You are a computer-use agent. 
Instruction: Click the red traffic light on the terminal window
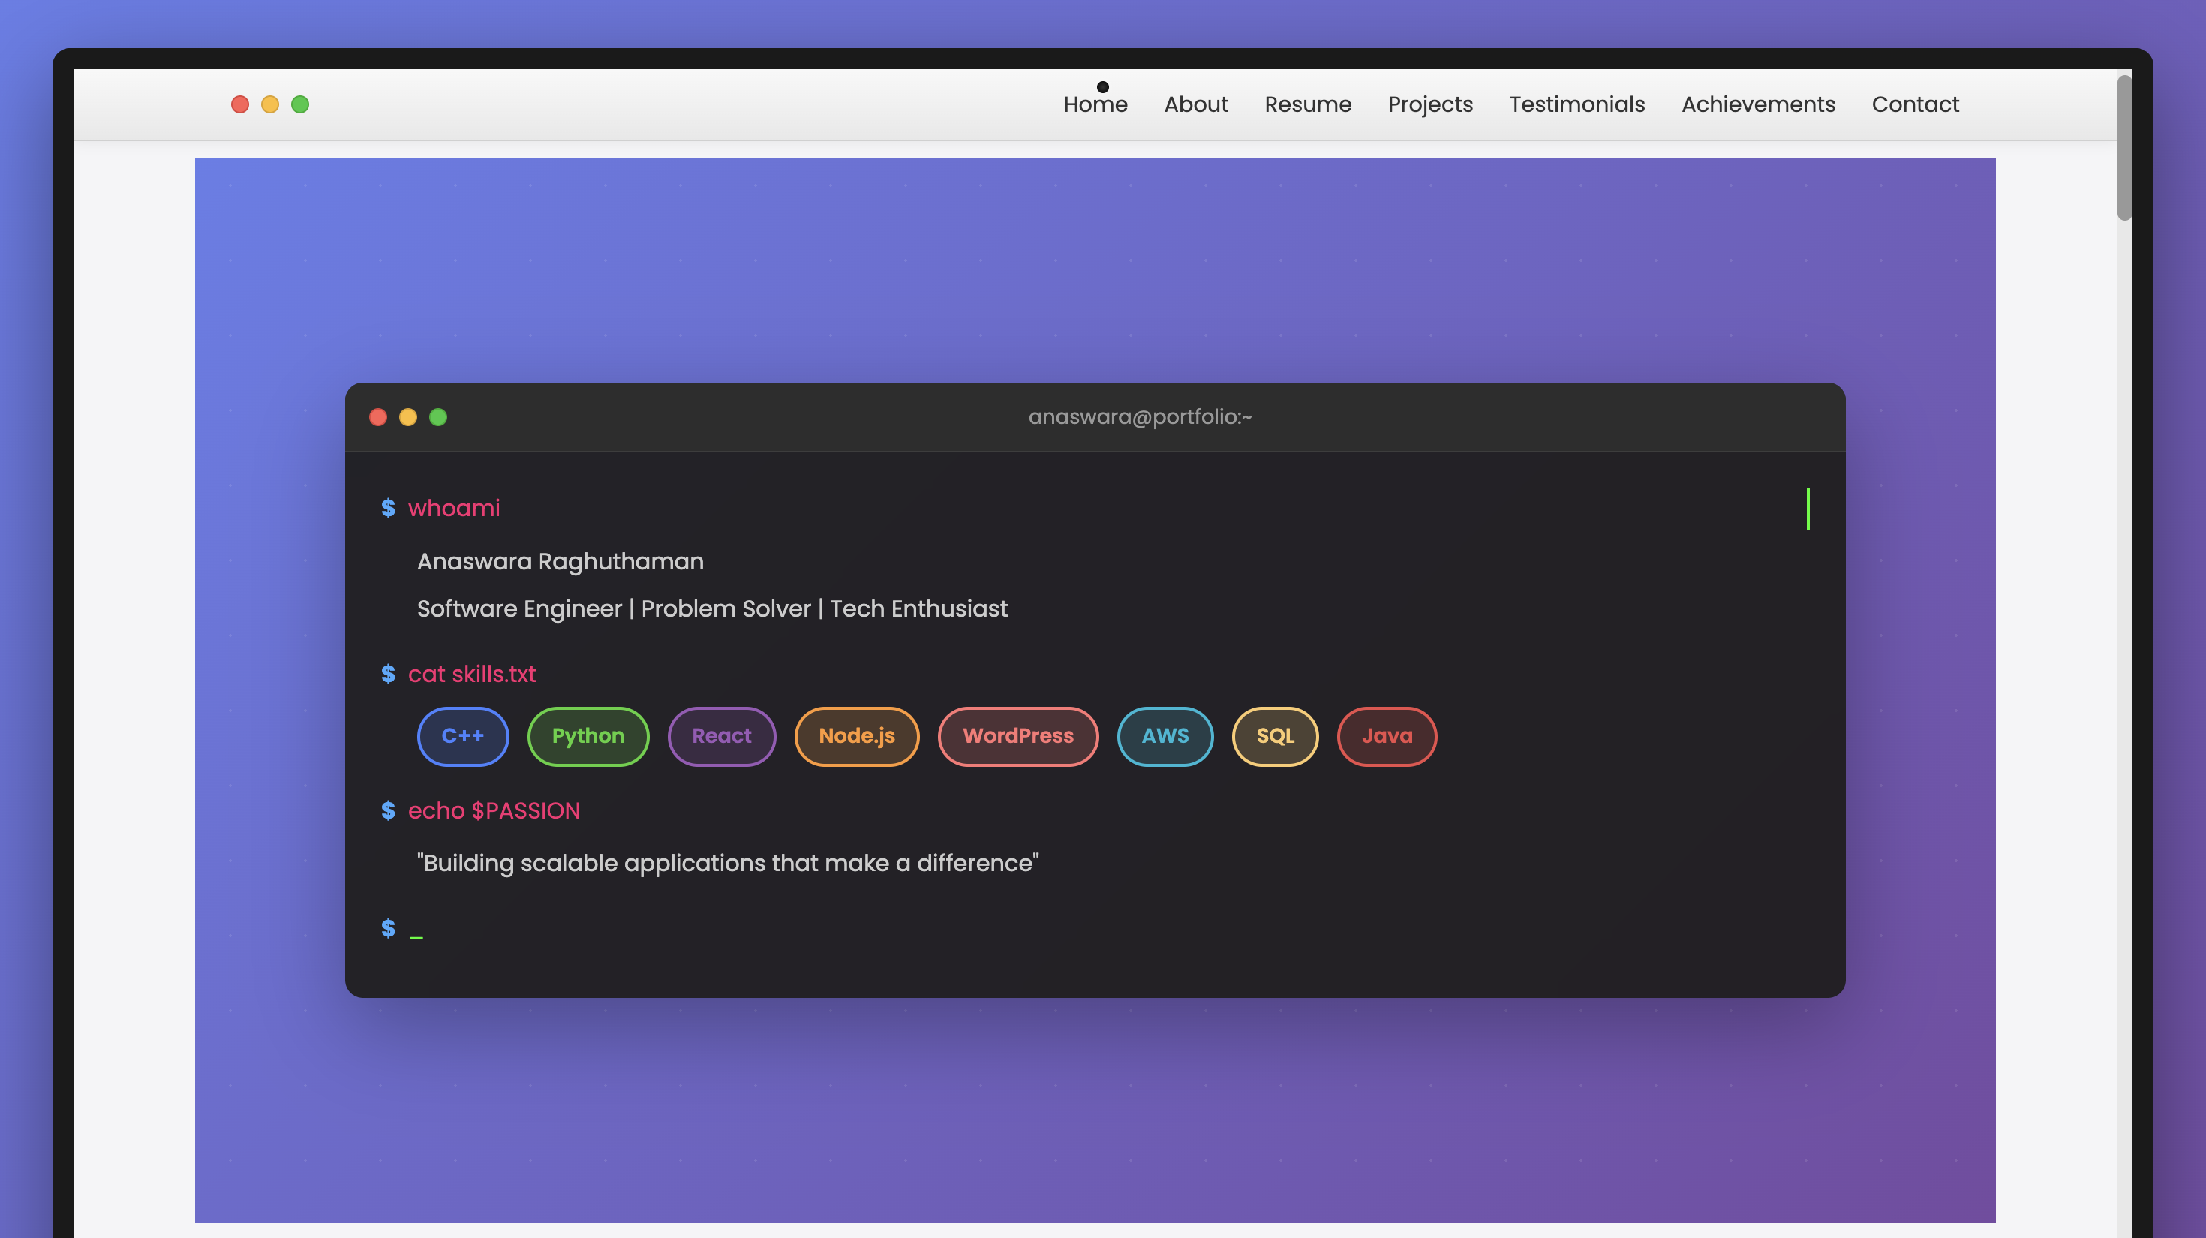[x=377, y=417]
